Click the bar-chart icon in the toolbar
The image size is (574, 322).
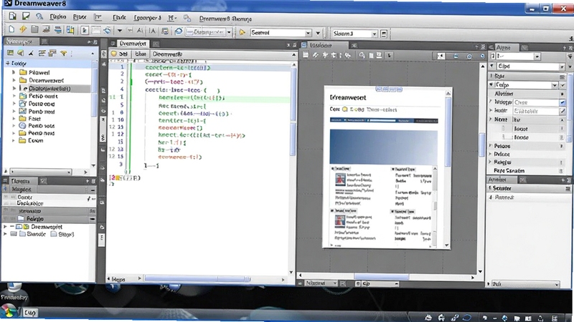[46, 29]
